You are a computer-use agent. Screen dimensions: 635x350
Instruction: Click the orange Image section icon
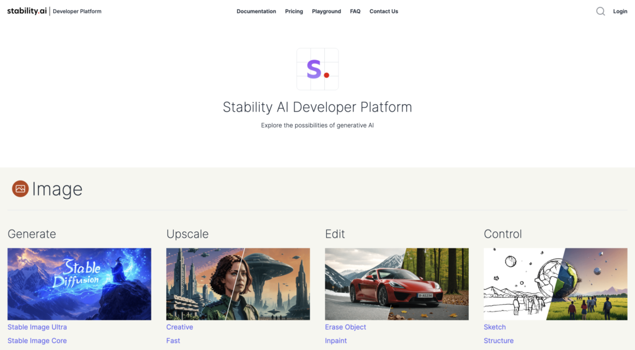pyautogui.click(x=20, y=189)
